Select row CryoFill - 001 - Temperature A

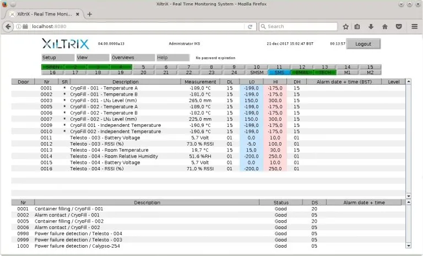(x=208, y=88)
